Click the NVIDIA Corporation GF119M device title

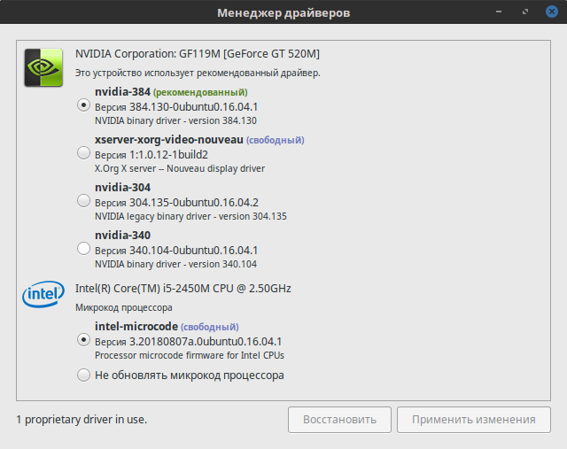pos(198,54)
